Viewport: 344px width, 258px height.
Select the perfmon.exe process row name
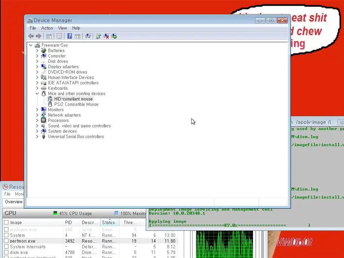click(x=23, y=241)
